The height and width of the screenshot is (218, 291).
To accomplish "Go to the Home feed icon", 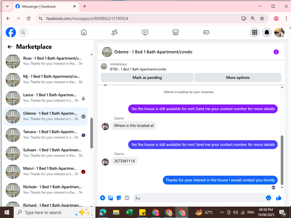I will pos(84,33).
